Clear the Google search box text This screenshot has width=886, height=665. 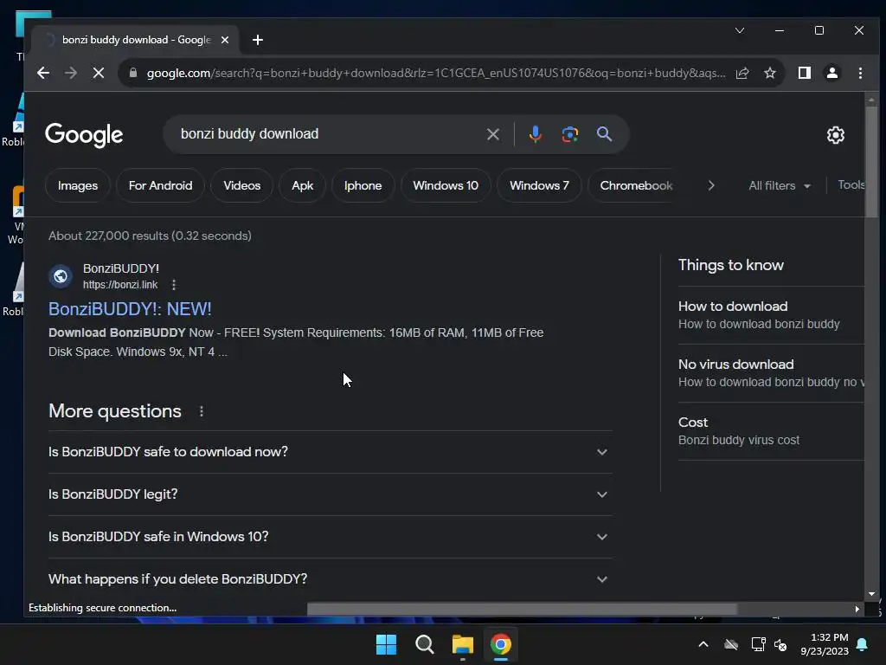pyautogui.click(x=492, y=134)
